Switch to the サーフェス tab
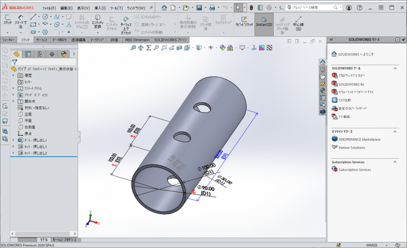Viewport: 407px width, 248px height. tap(42, 40)
